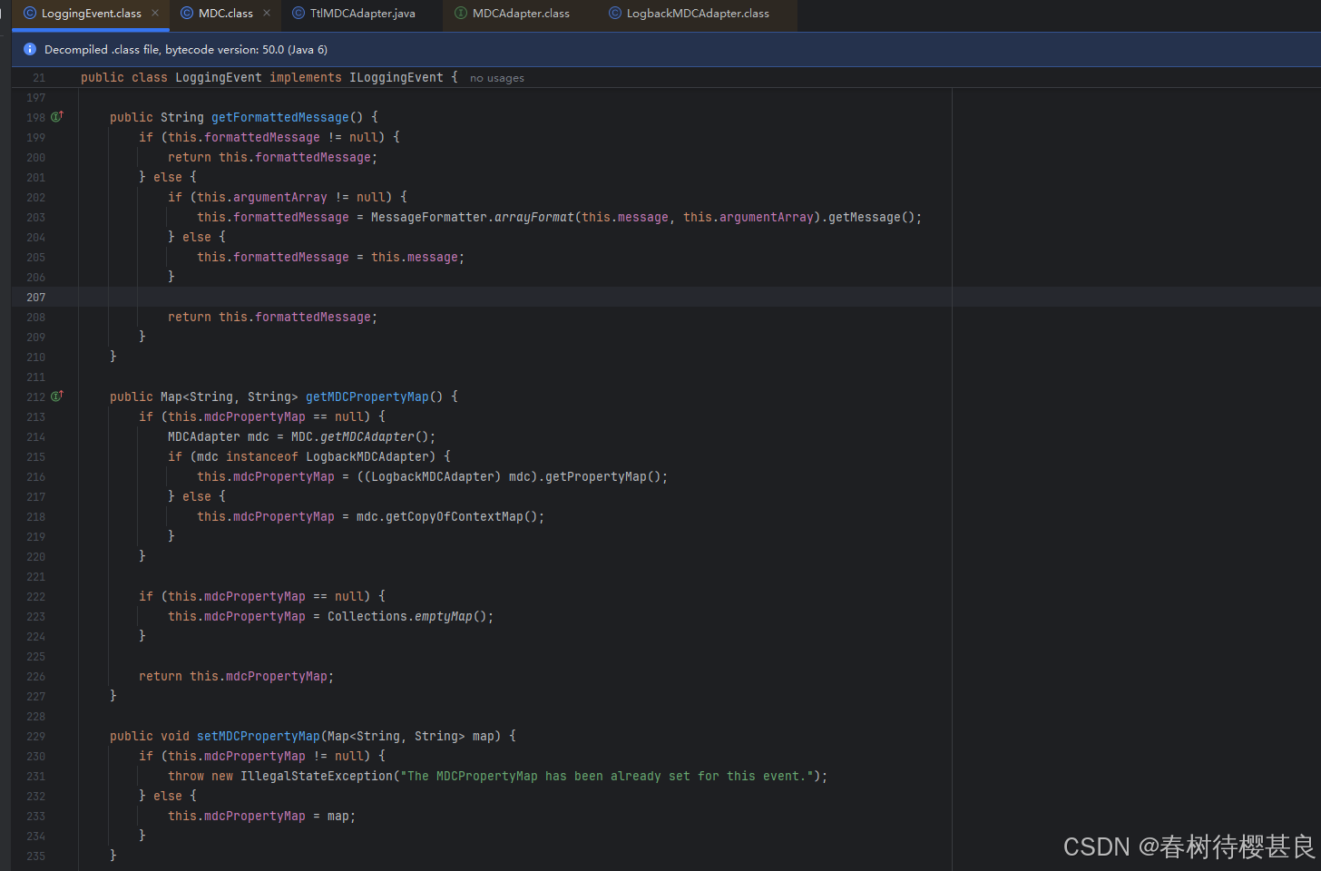Click line number 207 in the gutter
Viewport: 1321px width, 871px height.
pyautogui.click(x=36, y=297)
